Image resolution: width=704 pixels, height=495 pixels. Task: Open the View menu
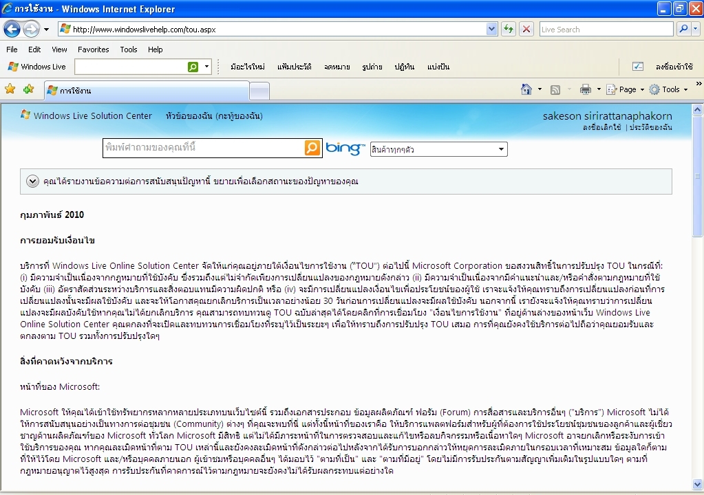tap(59, 49)
